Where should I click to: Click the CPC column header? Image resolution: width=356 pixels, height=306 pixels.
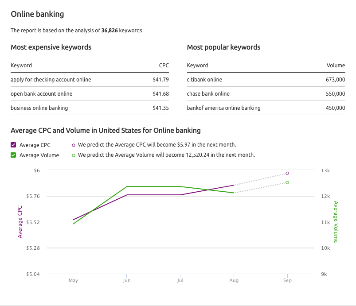click(164, 66)
